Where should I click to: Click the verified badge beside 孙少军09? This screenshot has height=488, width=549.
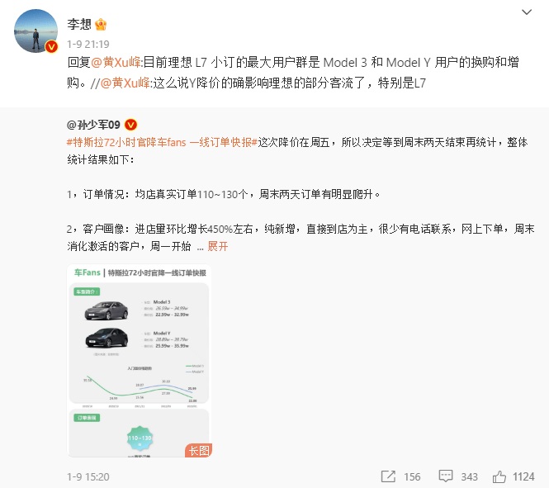(x=131, y=125)
